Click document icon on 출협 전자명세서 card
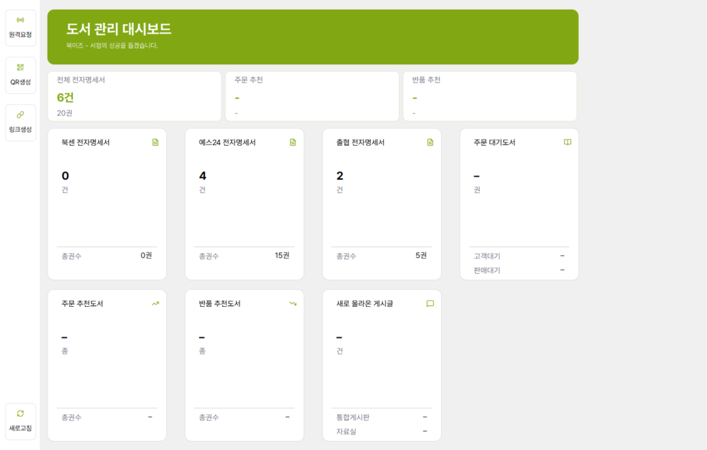The height and width of the screenshot is (450, 707). tap(430, 142)
